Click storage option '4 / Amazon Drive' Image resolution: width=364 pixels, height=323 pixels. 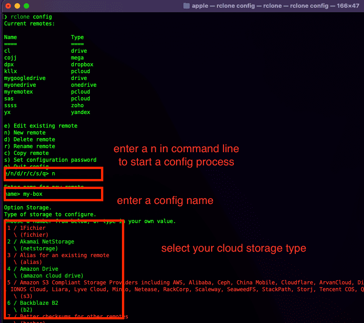[x=33, y=269]
